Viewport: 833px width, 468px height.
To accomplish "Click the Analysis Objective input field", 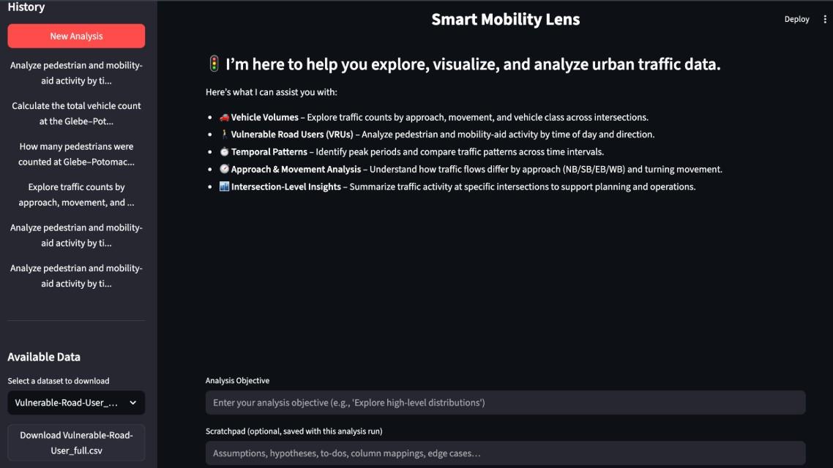I will coord(505,403).
